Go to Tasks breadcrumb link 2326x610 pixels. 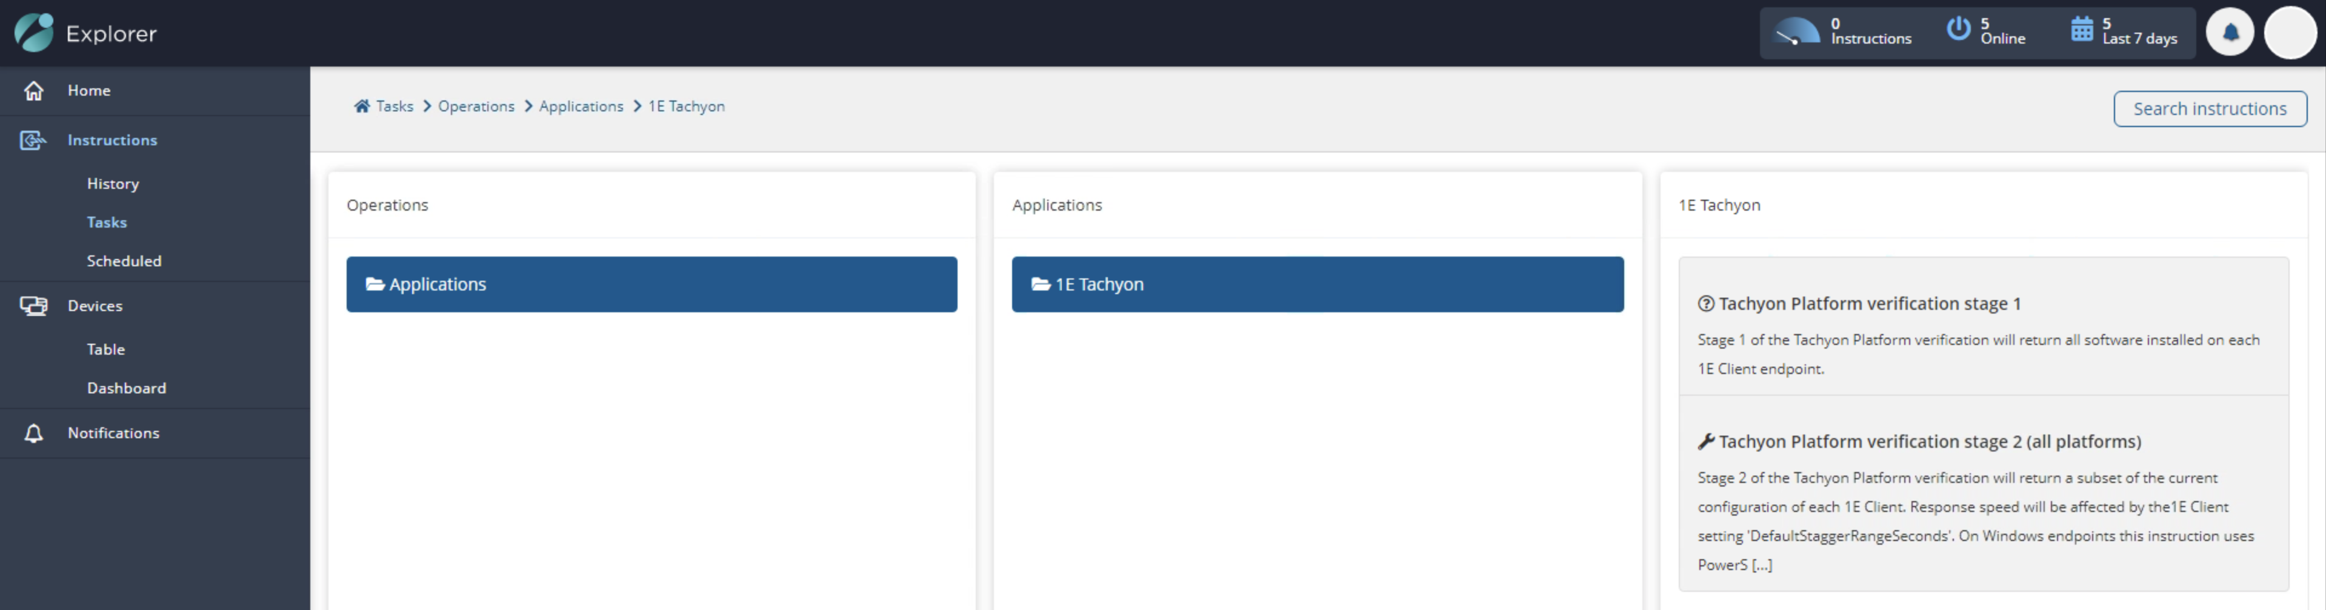coord(395,107)
